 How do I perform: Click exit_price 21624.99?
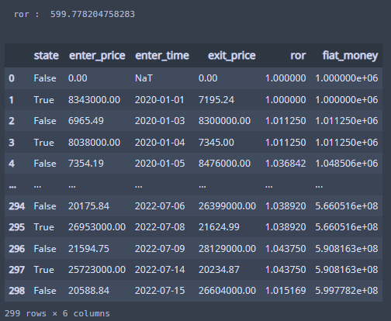[219, 227]
